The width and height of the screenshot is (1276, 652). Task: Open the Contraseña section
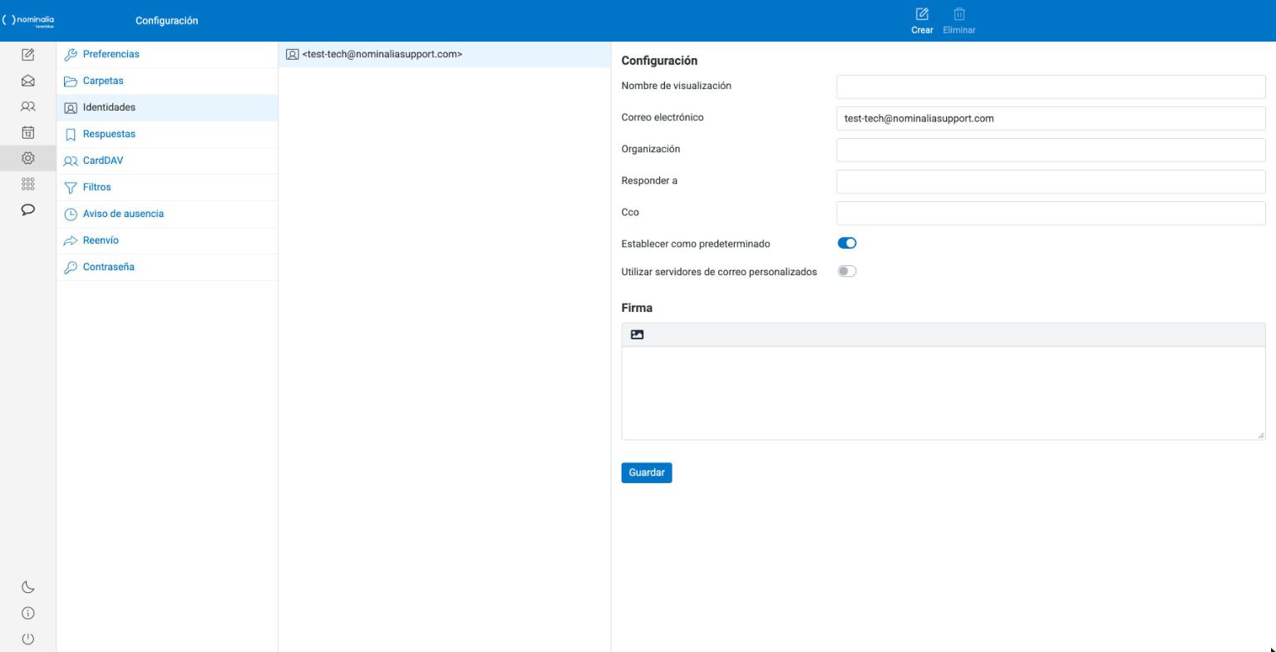(167, 267)
